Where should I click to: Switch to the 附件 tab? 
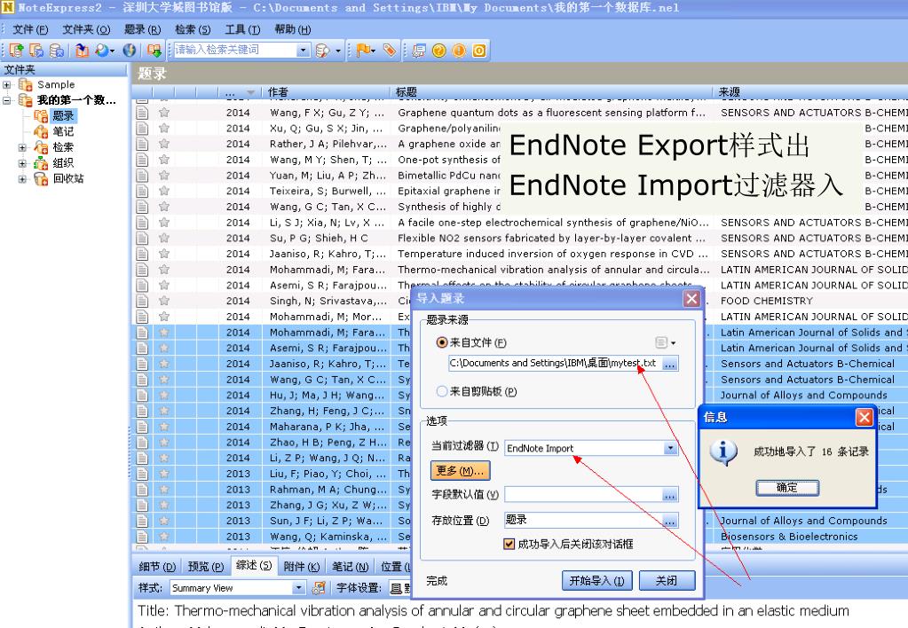pos(301,567)
